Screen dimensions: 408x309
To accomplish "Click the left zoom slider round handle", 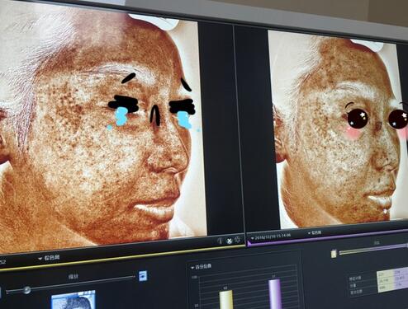I will pos(26,290).
